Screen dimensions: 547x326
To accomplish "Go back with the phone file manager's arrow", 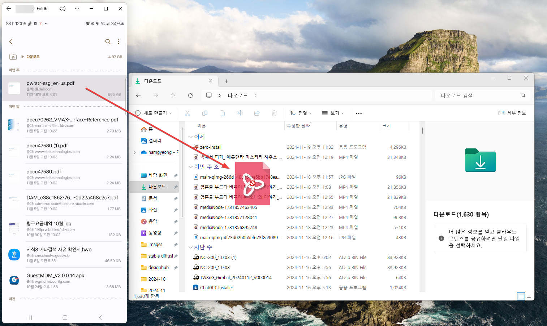I will (x=11, y=42).
